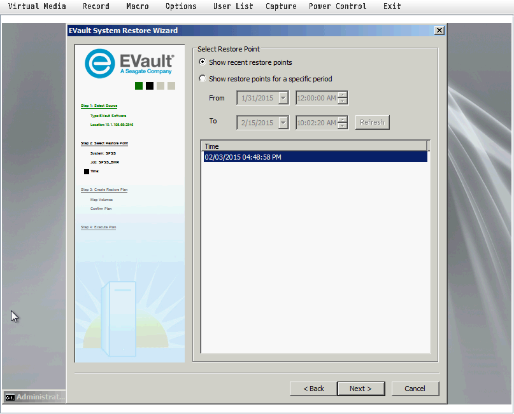Viewport: 514px width, 414px height.
Task: Click 'Confirm Plan' under Step 3
Action: point(101,209)
